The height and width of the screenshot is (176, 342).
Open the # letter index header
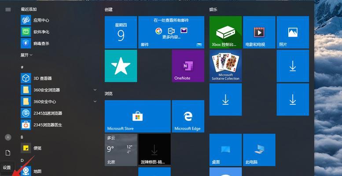pyautogui.click(x=22, y=67)
